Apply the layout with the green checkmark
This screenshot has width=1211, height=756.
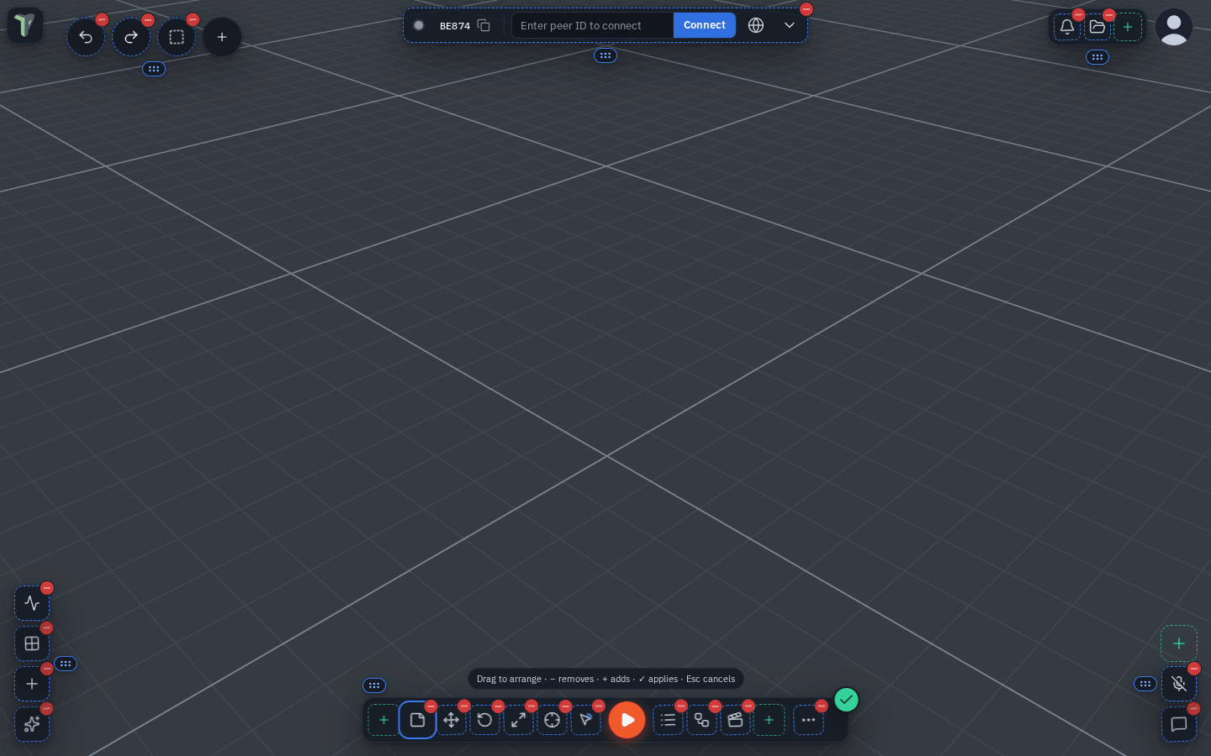[846, 700]
